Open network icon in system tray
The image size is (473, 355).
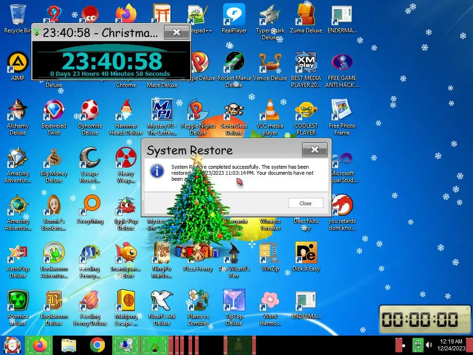tap(418, 345)
